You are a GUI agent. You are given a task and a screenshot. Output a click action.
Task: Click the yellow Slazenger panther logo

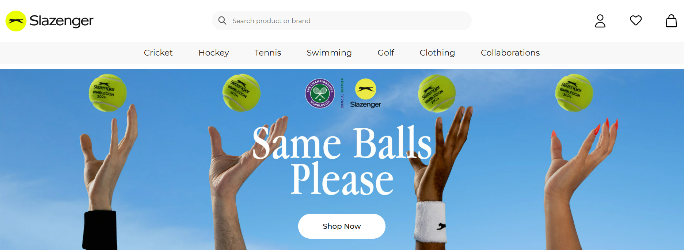pos(16,21)
